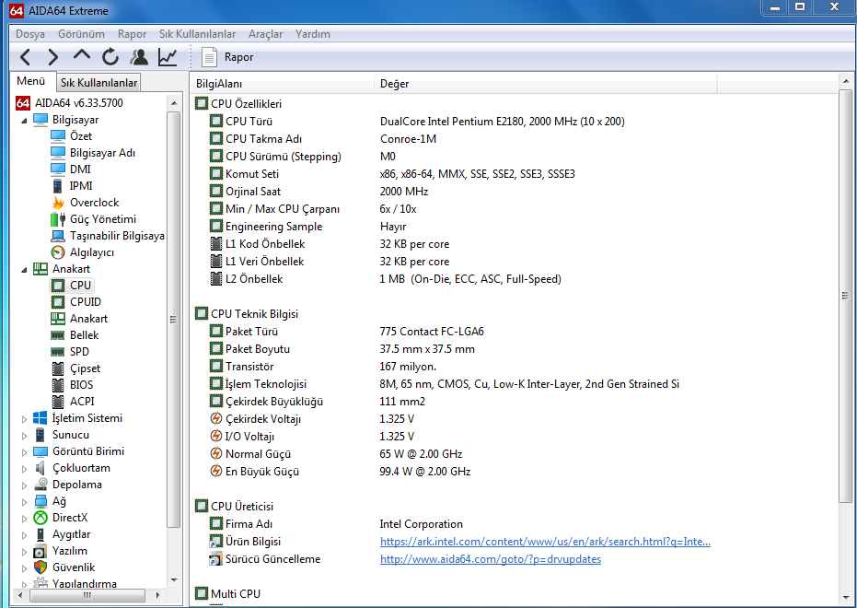Click the Transistör row label
Image resolution: width=857 pixels, height=608 pixels.
pyautogui.click(x=249, y=367)
